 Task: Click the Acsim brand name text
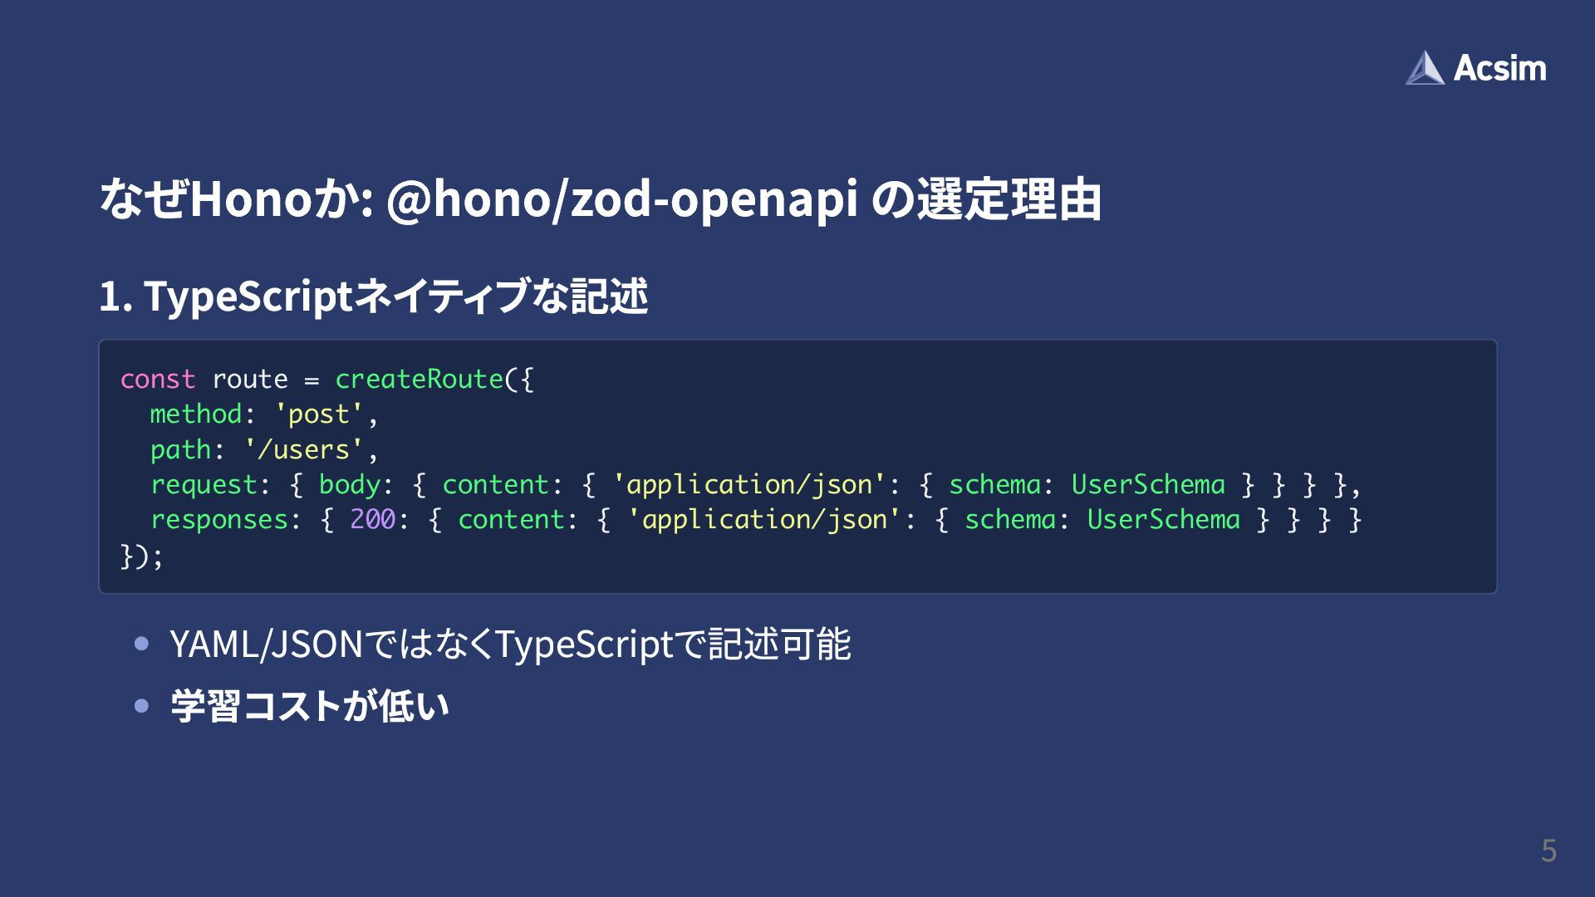tap(1499, 68)
